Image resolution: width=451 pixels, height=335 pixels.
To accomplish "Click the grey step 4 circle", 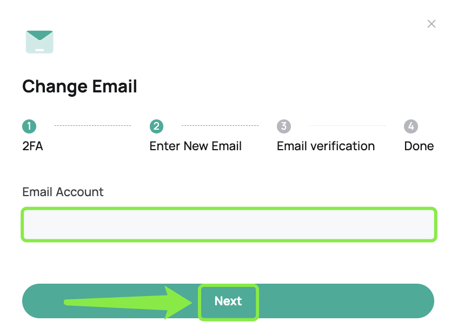I will [411, 126].
